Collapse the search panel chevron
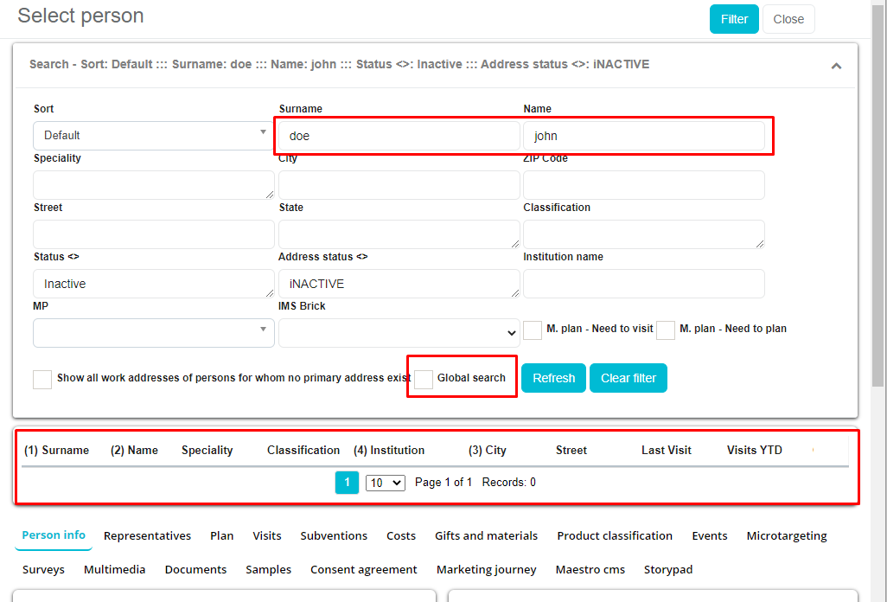Image resolution: width=887 pixels, height=602 pixels. [x=836, y=66]
